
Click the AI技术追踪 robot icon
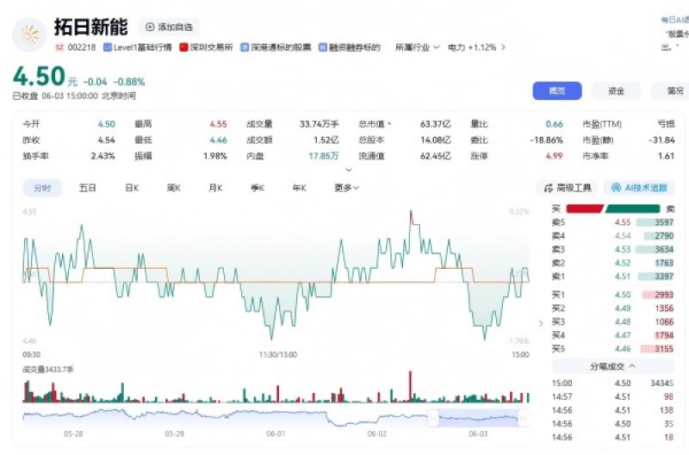pyautogui.click(x=616, y=188)
